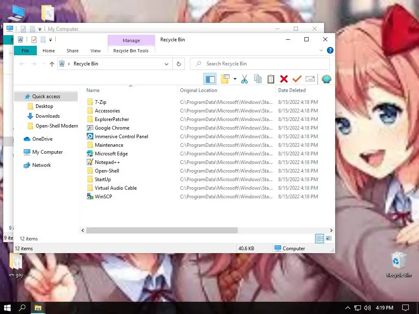Open the Windows Start button
Screen dimensions: 419x314
[7, 308]
